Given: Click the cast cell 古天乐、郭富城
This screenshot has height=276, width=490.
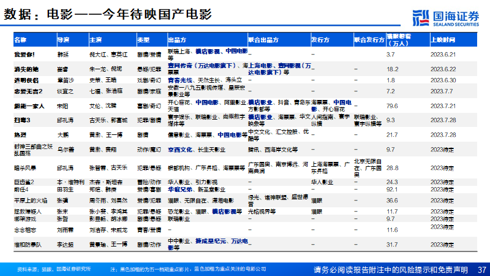Looking at the screenshot, I should [x=108, y=120].
